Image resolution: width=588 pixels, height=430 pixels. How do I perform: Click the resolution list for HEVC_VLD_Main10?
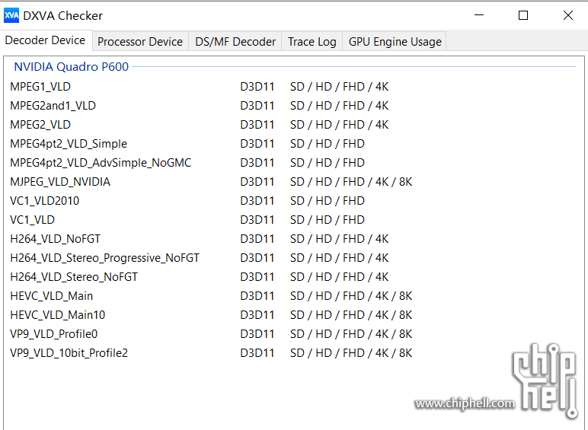point(351,315)
